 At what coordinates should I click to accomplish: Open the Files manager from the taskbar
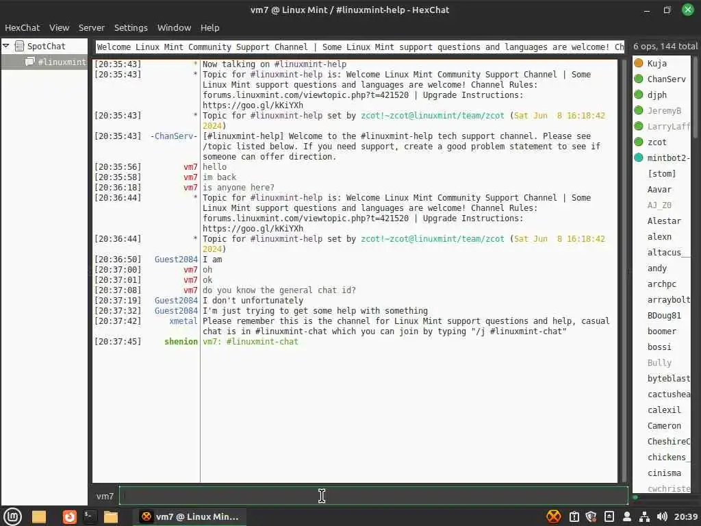tap(110, 516)
